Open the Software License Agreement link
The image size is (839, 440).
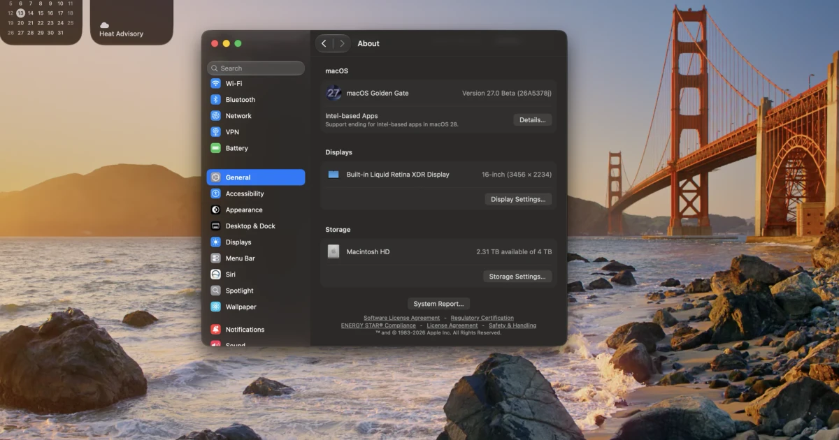point(402,318)
